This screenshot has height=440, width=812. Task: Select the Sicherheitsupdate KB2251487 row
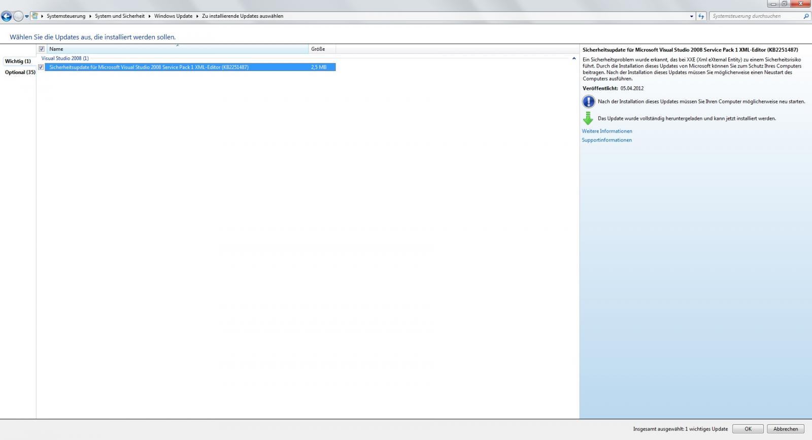tap(190, 67)
